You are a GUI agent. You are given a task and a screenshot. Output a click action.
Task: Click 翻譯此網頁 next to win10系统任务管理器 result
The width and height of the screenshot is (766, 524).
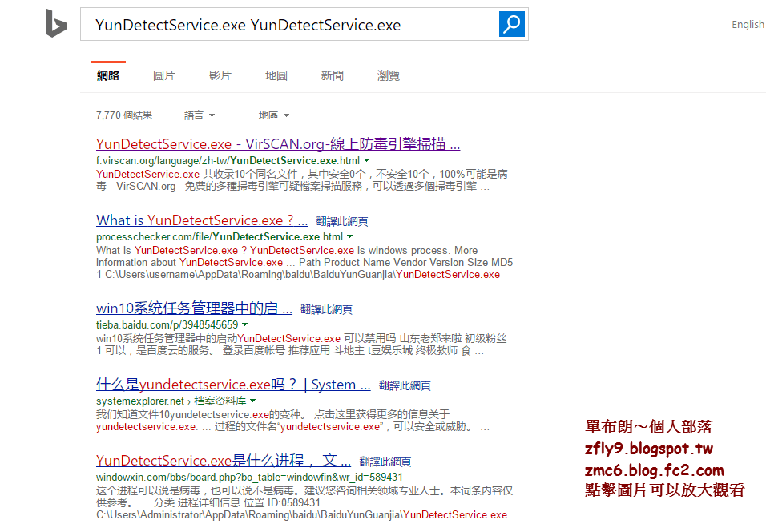click(x=326, y=309)
